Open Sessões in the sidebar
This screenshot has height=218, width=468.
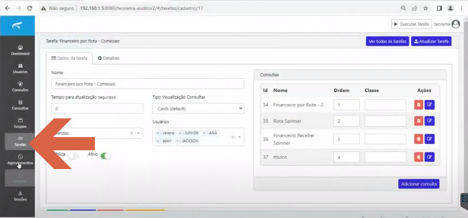[20, 196]
